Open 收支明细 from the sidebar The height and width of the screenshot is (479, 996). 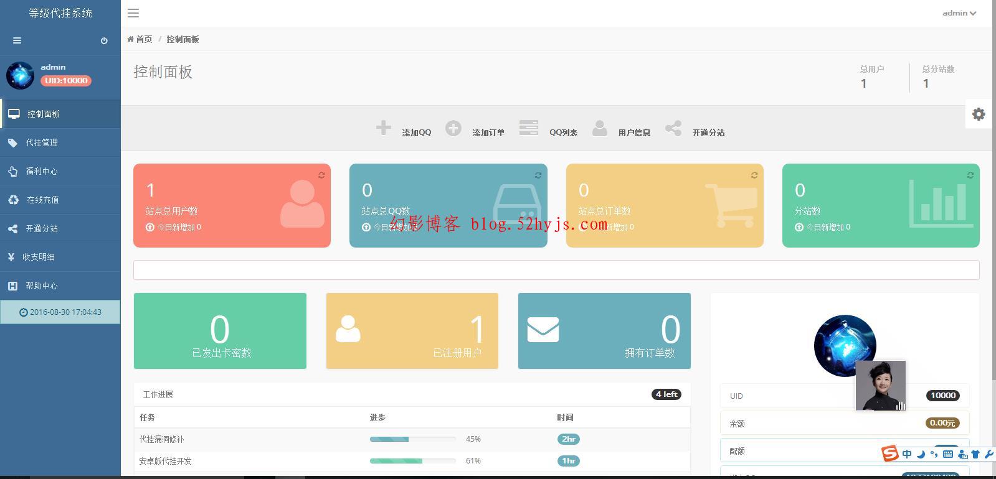coord(39,257)
